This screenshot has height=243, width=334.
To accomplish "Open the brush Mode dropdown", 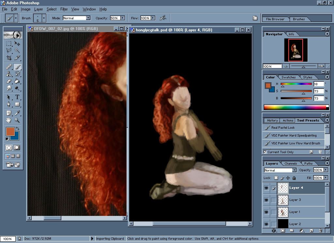I will [x=88, y=18].
